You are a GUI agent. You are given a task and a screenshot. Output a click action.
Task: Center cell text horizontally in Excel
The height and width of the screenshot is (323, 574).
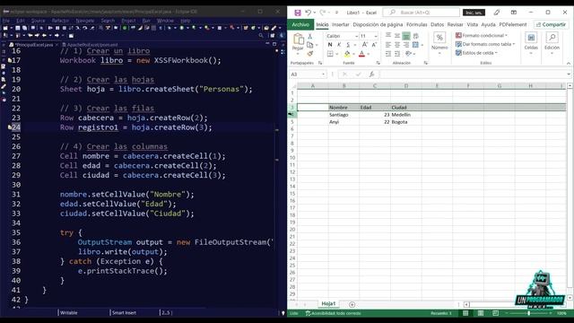pyautogui.click(x=397, y=45)
